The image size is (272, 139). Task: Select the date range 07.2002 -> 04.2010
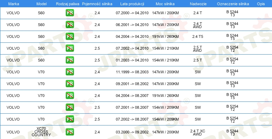pyautogui.click(x=132, y=48)
